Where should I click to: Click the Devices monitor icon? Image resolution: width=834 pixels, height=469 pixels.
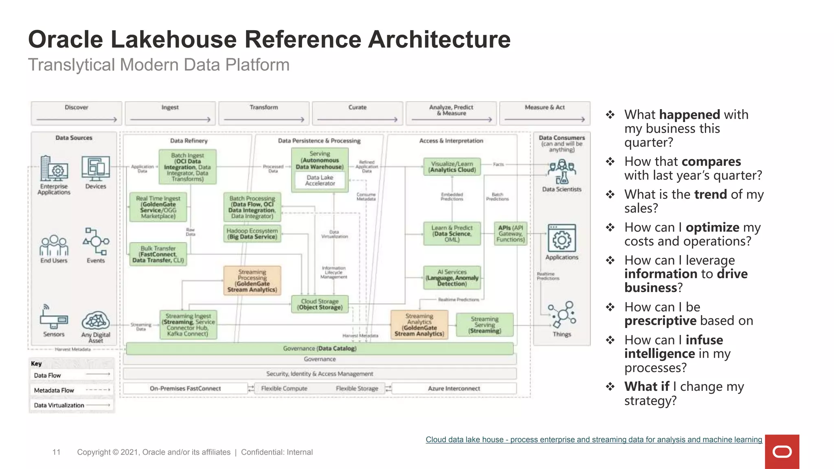pyautogui.click(x=96, y=168)
